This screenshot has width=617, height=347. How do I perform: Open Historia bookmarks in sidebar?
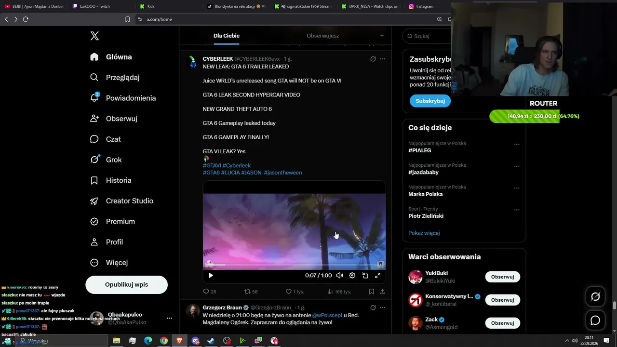point(110,180)
